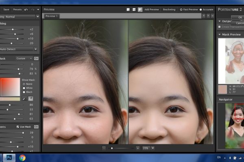Redo the settings change
The height and width of the screenshot is (162, 244).
pos(33,10)
